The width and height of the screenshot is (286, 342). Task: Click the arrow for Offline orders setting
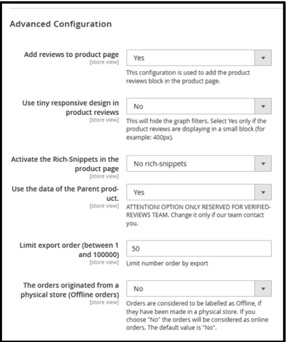click(263, 289)
